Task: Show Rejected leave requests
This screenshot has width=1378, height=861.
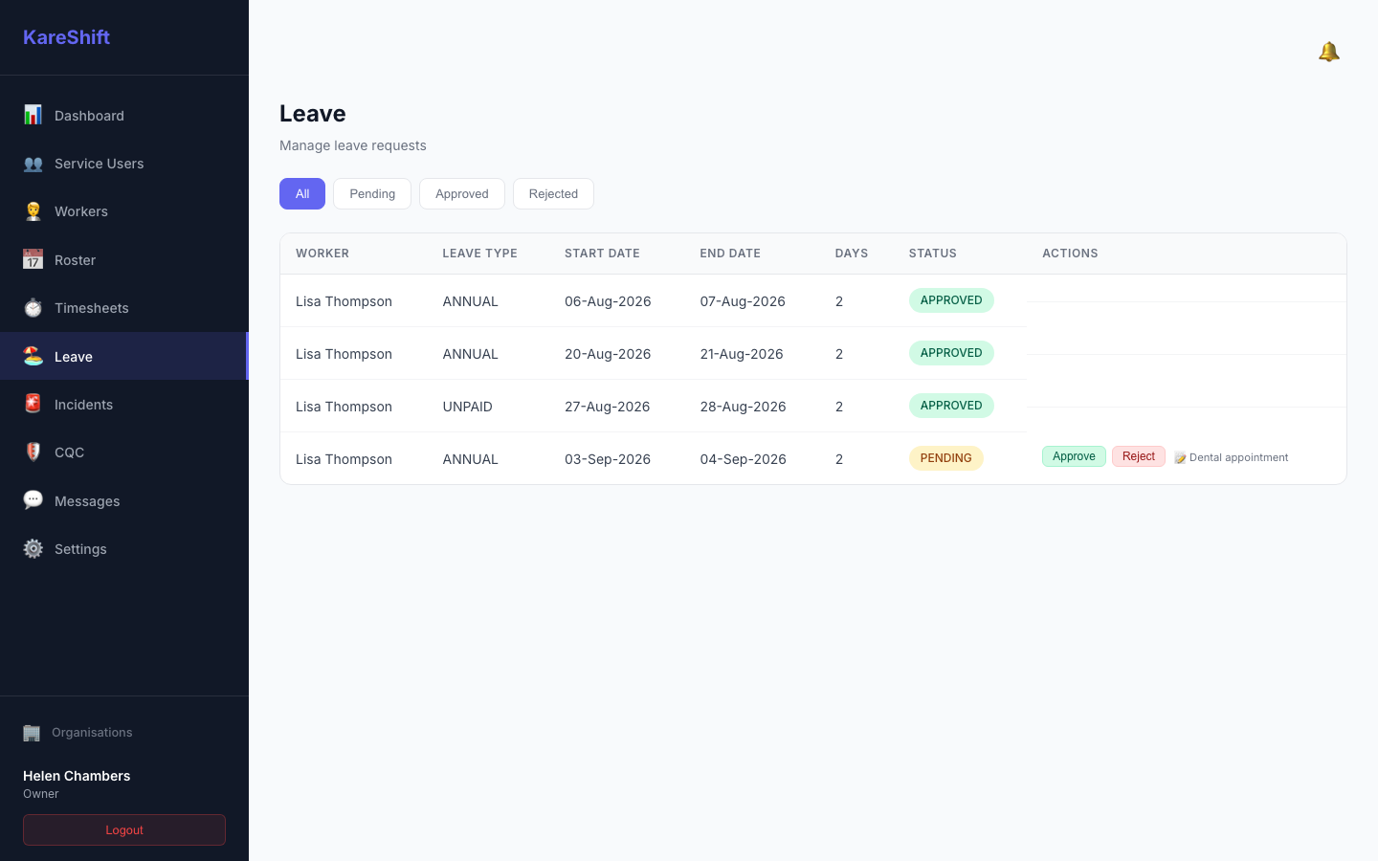Action: click(x=553, y=193)
